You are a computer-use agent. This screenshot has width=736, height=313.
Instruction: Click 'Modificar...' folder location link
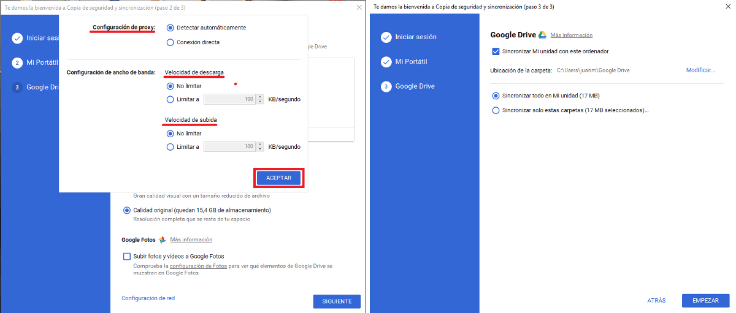pyautogui.click(x=700, y=70)
